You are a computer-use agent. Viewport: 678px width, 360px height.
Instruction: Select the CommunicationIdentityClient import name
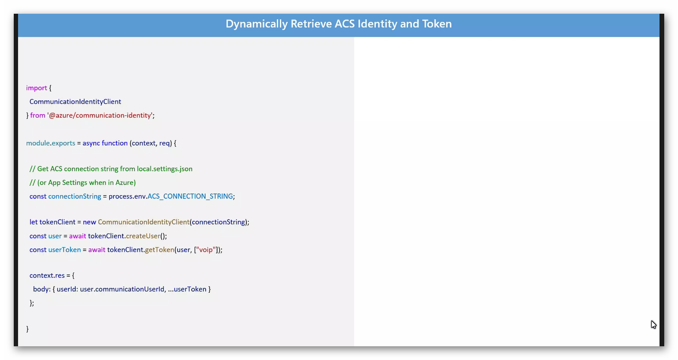(x=75, y=102)
